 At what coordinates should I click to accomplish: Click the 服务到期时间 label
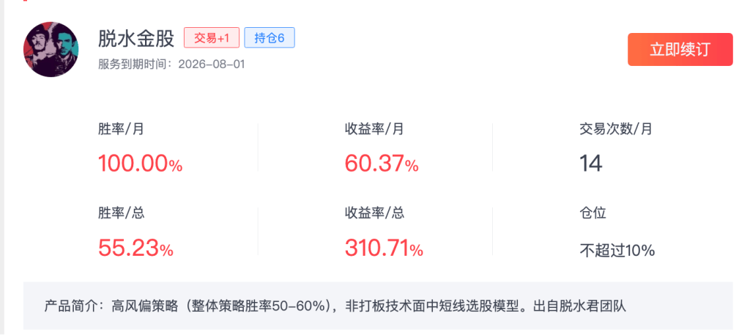135,64
